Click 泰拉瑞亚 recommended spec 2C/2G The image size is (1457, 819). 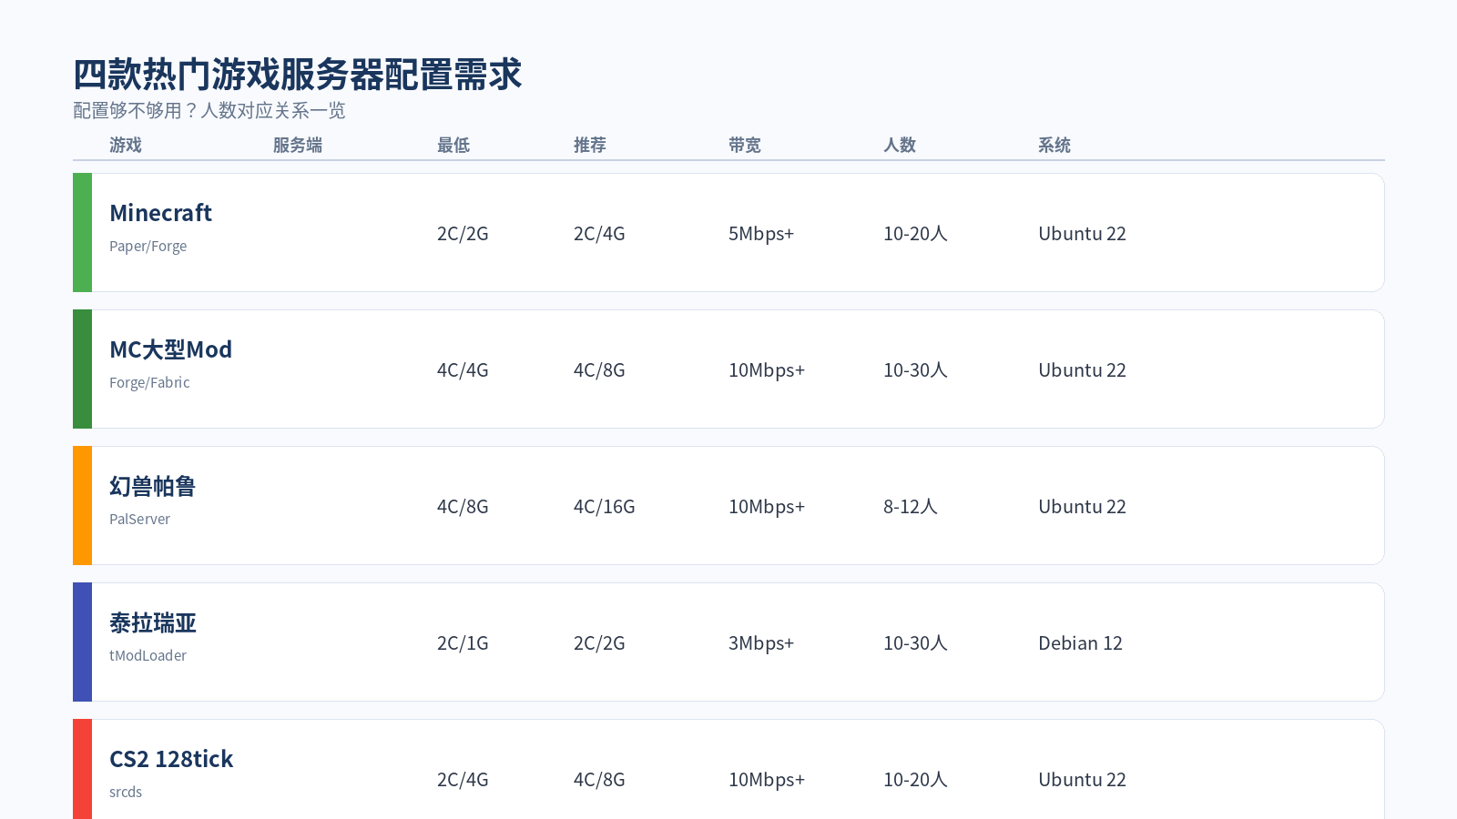(x=599, y=643)
